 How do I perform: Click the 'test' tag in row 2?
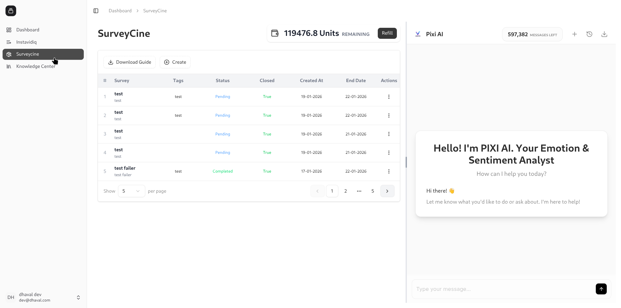pos(178,115)
